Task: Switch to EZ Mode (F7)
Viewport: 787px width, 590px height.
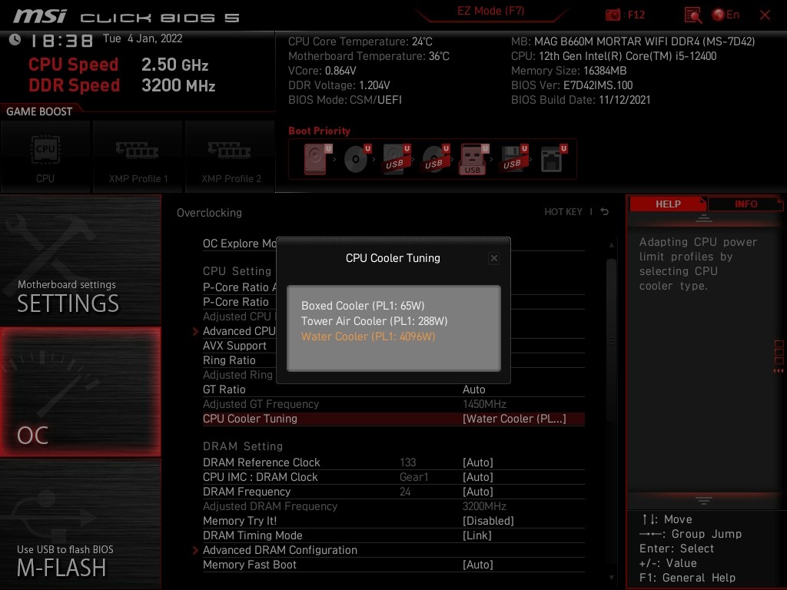Action: pyautogui.click(x=490, y=11)
